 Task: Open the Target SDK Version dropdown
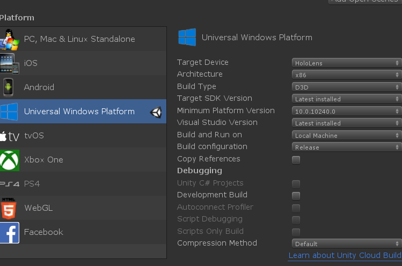[347, 99]
